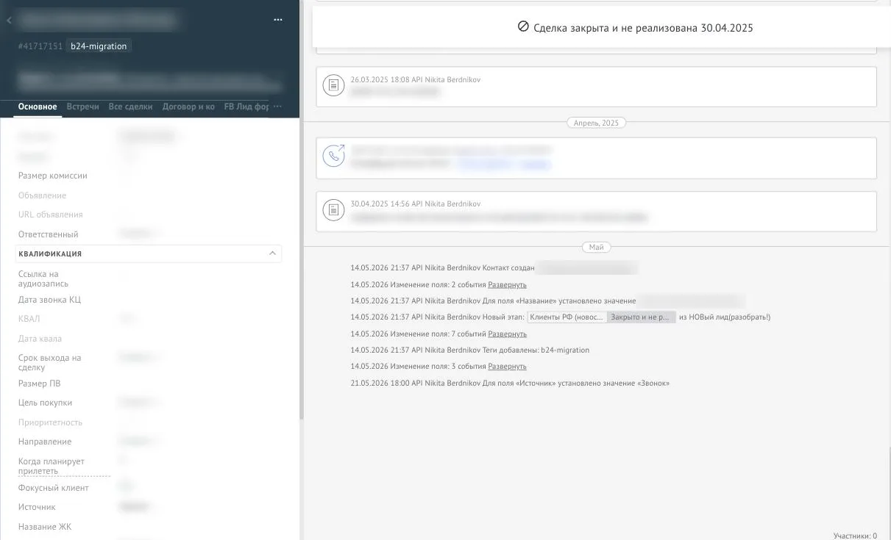Click the КВАЛИФИКАЦИЯ section header
891x540 pixels.
click(x=148, y=253)
